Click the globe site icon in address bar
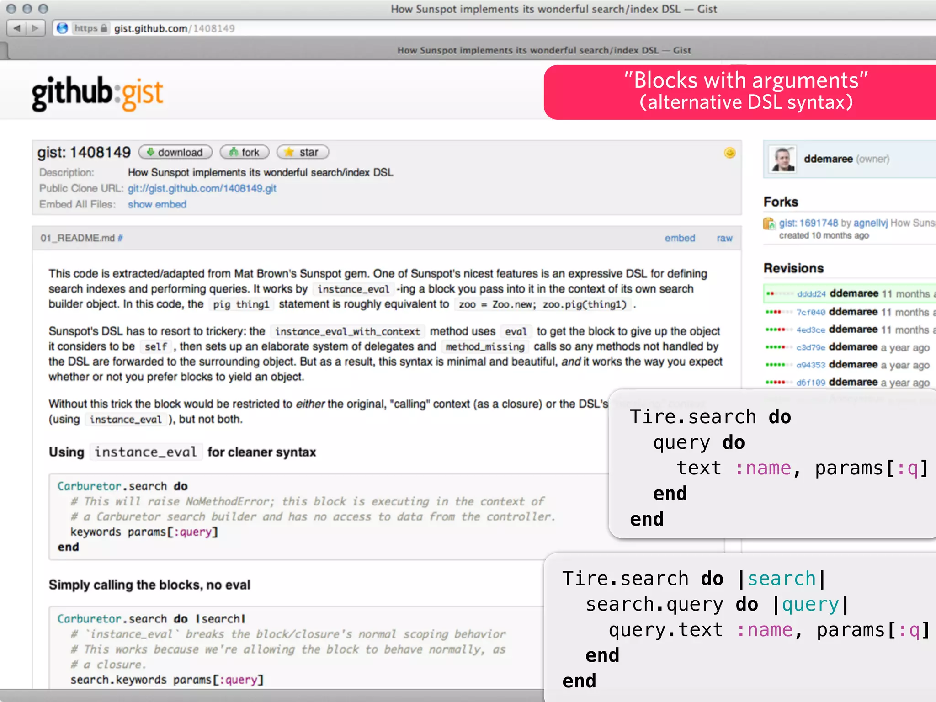 point(62,28)
